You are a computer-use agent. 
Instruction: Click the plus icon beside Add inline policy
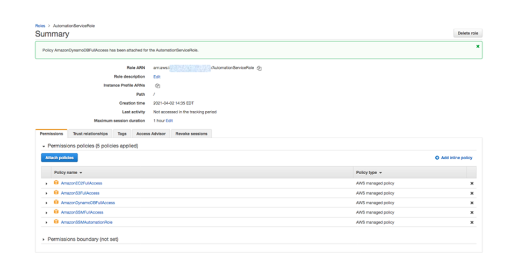click(x=437, y=158)
